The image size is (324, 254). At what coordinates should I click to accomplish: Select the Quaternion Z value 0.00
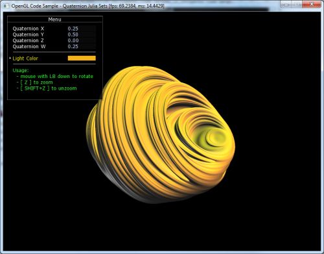[x=73, y=40]
